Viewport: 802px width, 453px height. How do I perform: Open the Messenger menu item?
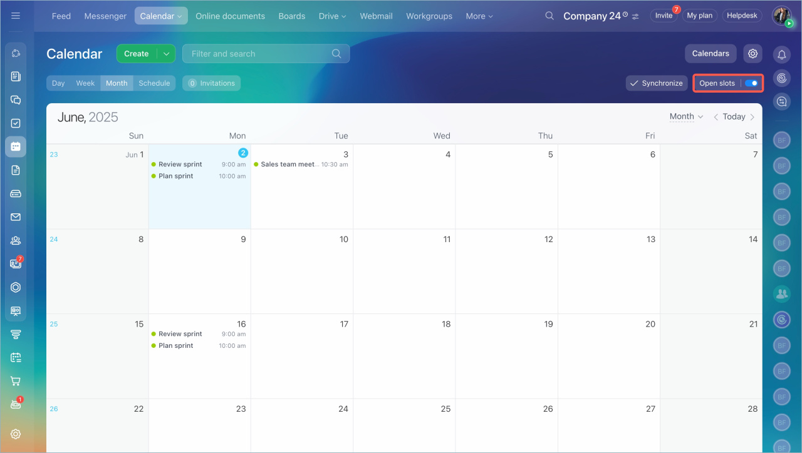(x=105, y=16)
